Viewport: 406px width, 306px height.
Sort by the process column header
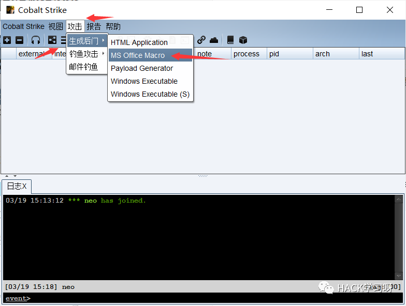click(x=249, y=54)
